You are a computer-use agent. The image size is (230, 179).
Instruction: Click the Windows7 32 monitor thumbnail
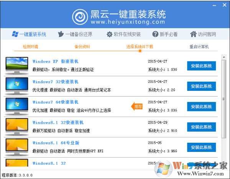click(17, 86)
